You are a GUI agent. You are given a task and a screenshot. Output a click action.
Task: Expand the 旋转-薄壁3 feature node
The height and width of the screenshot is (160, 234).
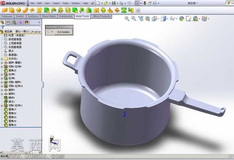2,63
